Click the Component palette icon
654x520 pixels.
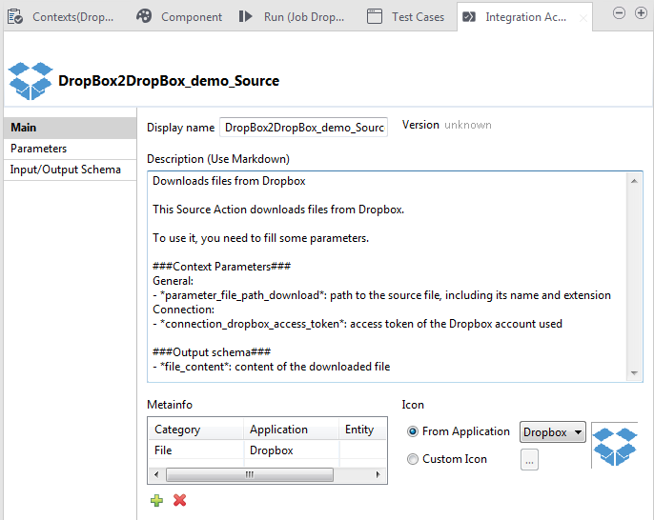click(144, 16)
